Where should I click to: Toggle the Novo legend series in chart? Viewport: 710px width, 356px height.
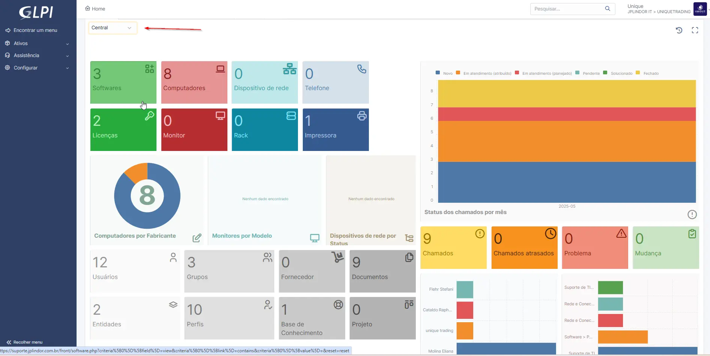(444, 73)
